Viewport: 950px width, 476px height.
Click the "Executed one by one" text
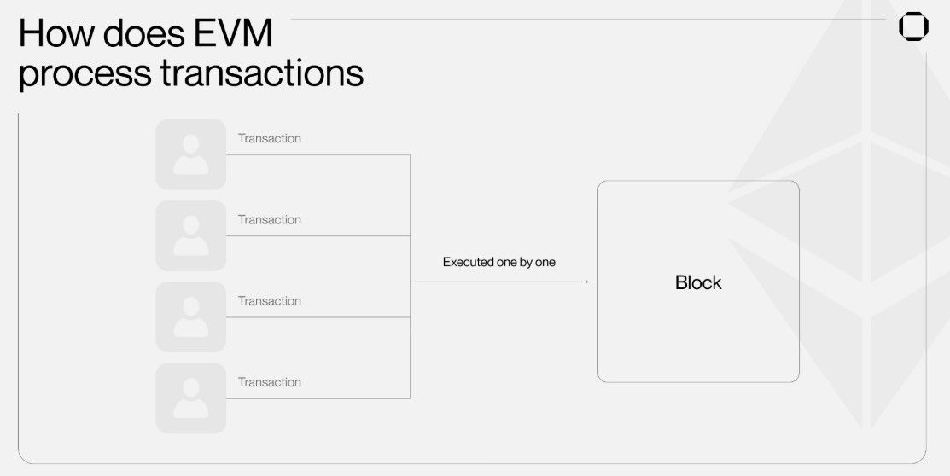[498, 262]
